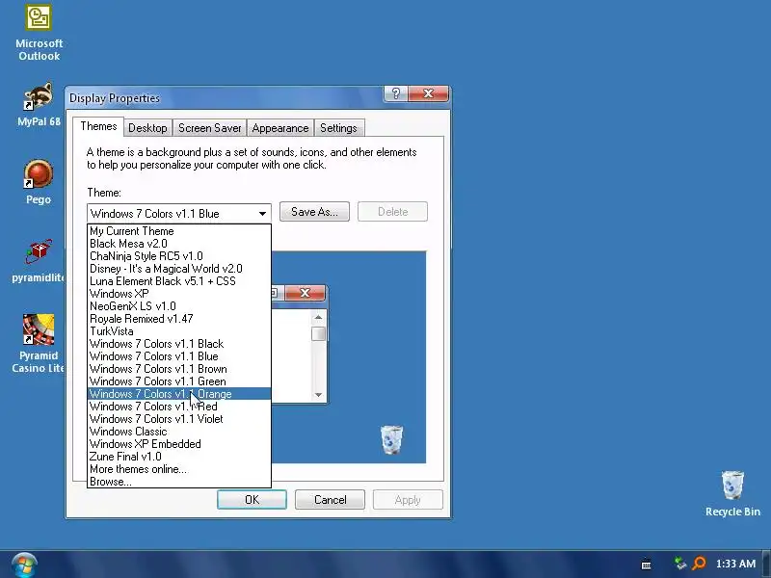
Task: Choose Windows XP Embedded theme
Action: point(179,444)
